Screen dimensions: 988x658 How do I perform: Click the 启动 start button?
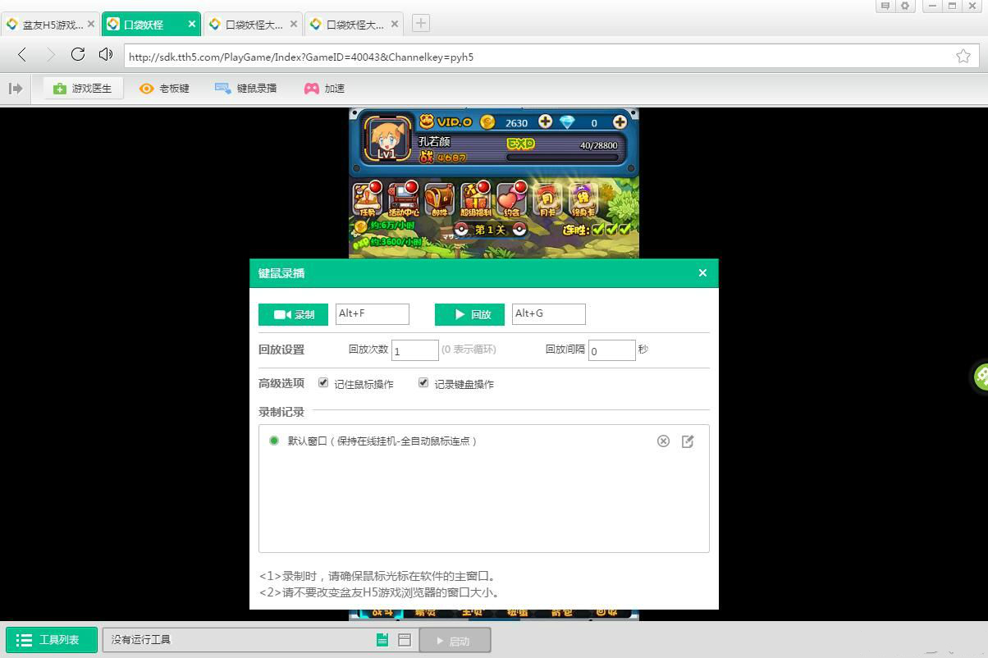tap(455, 641)
